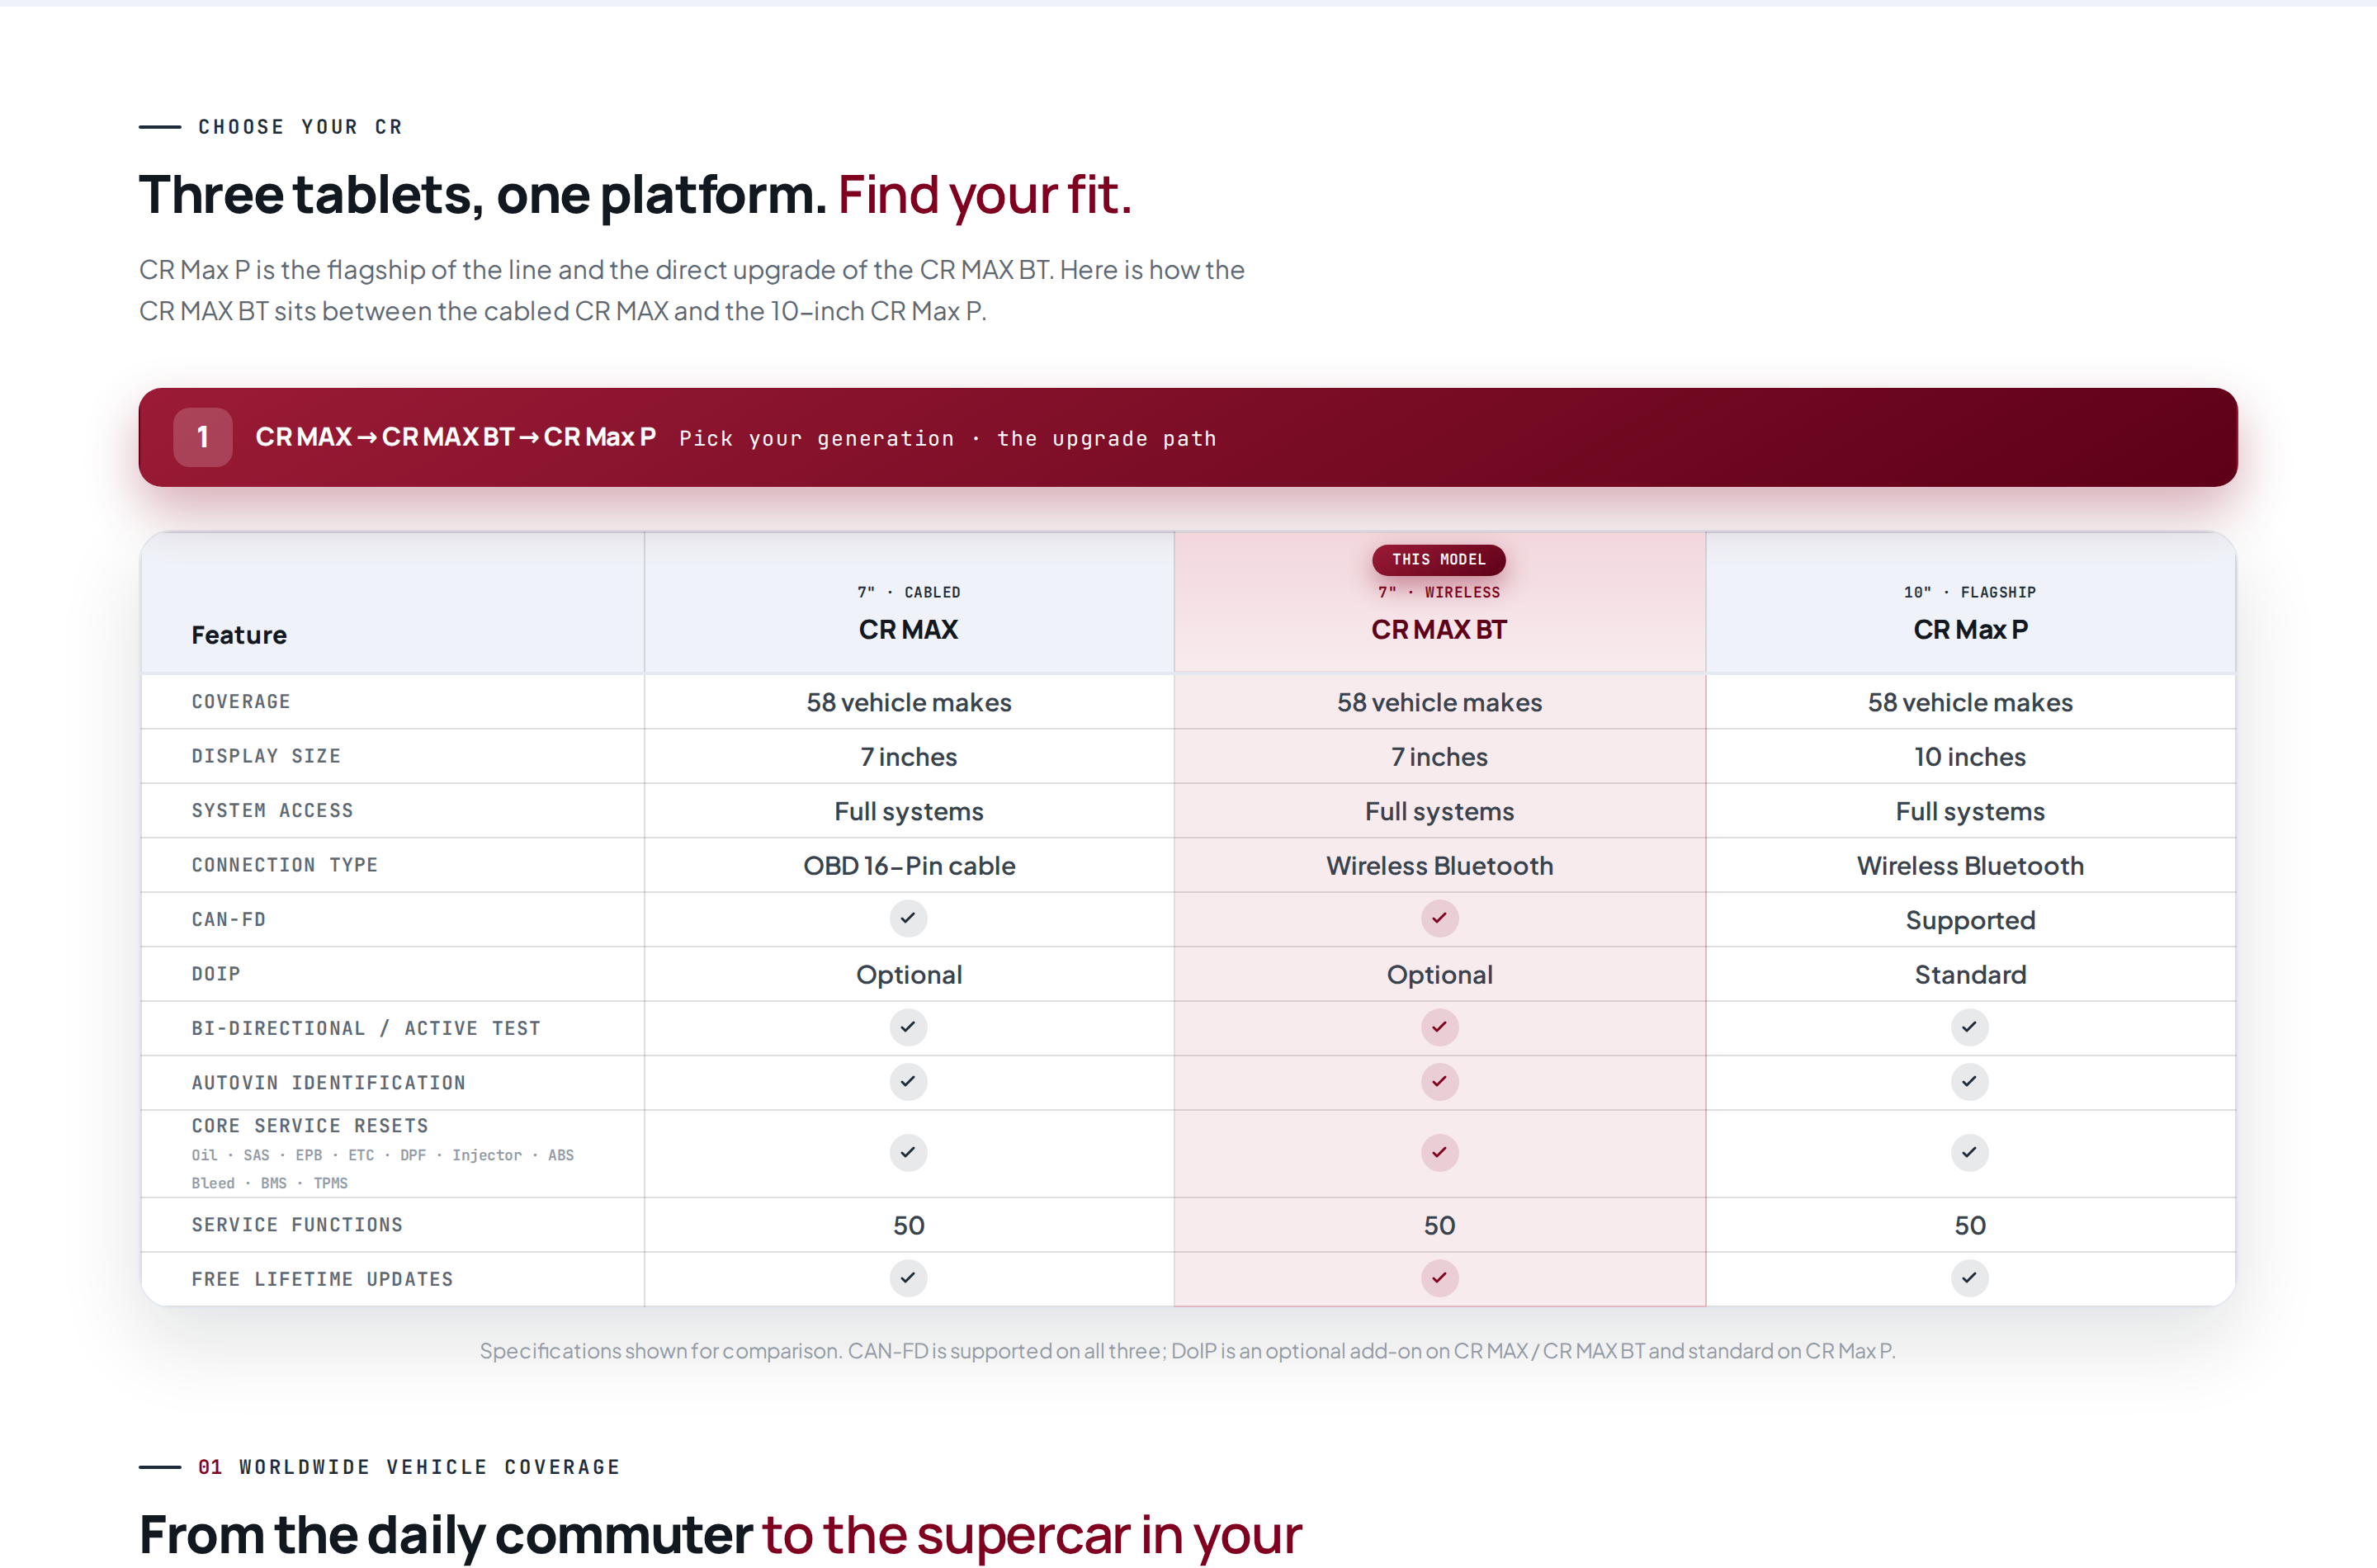This screenshot has width=2377, height=1568.
Task: Click the upgrade path banner title
Action: coord(456,437)
